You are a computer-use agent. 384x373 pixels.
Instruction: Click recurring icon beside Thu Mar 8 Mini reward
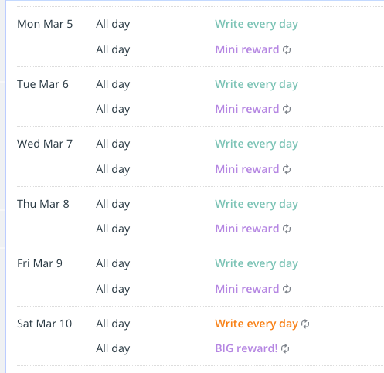tap(287, 229)
